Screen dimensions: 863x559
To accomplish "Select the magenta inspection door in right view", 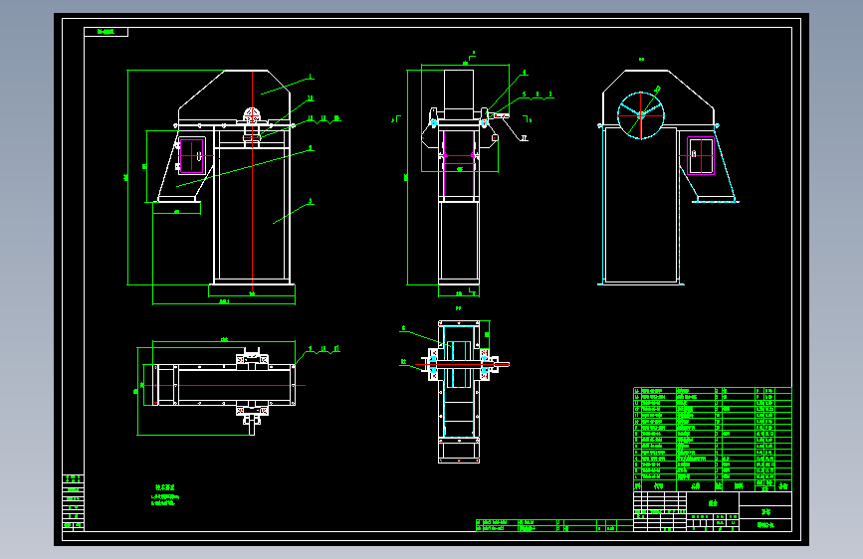I will [x=701, y=156].
